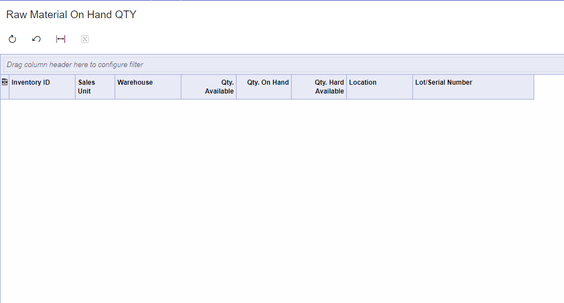564x303 pixels.
Task: Click the Warehouse column header
Action: tap(148, 87)
